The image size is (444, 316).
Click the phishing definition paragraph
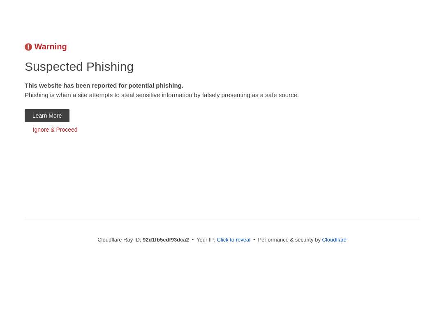pyautogui.click(x=162, y=95)
